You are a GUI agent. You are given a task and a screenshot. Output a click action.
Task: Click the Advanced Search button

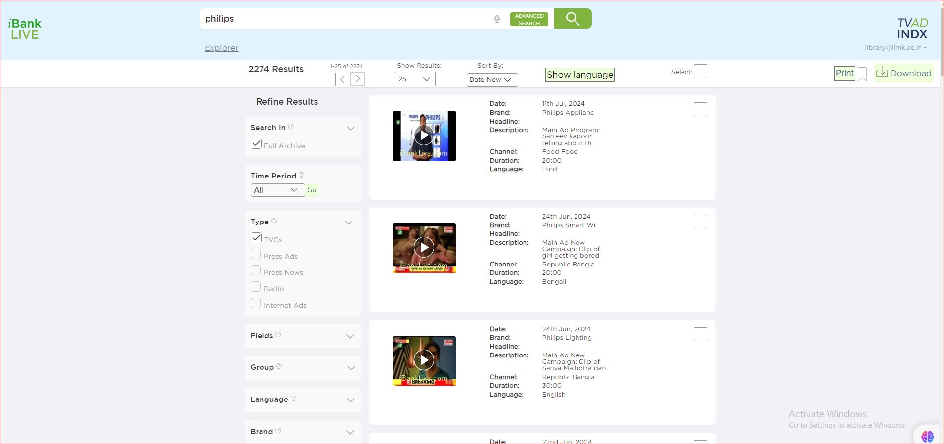(x=529, y=20)
